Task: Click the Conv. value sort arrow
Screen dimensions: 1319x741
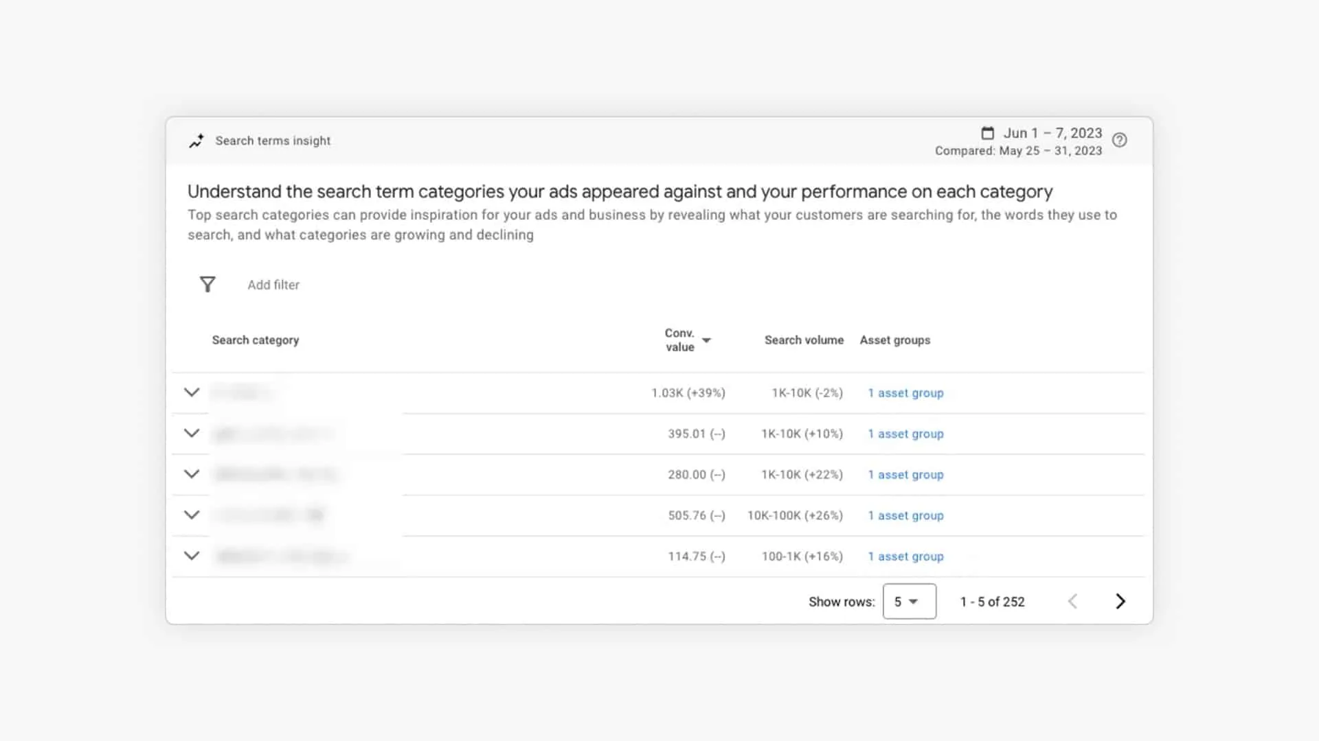Action: coord(708,340)
